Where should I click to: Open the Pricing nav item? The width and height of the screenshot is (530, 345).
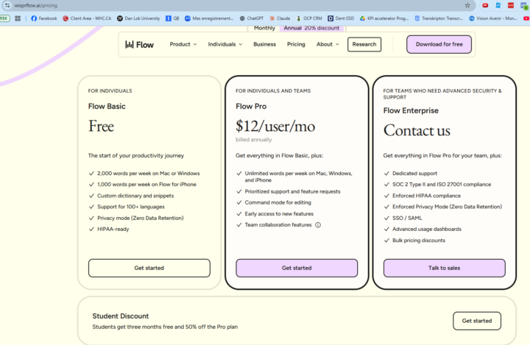[x=296, y=44]
